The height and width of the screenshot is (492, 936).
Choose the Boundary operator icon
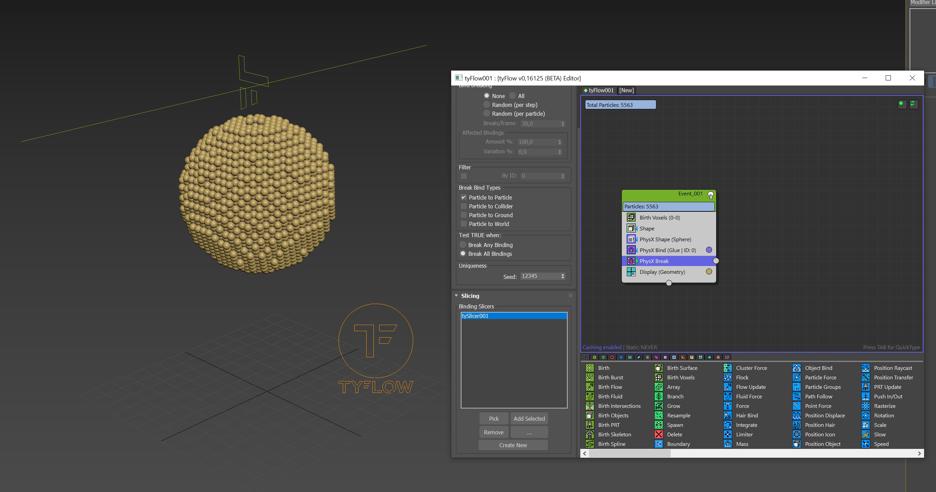tap(659, 444)
